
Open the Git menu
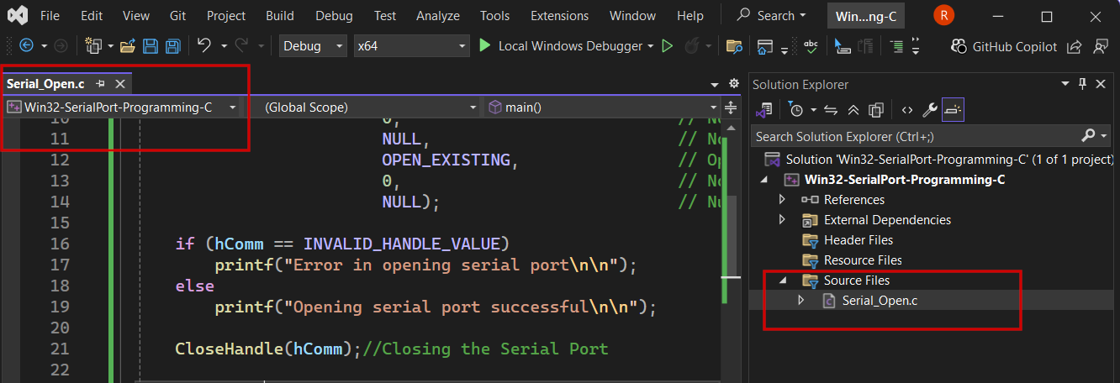pyautogui.click(x=177, y=16)
